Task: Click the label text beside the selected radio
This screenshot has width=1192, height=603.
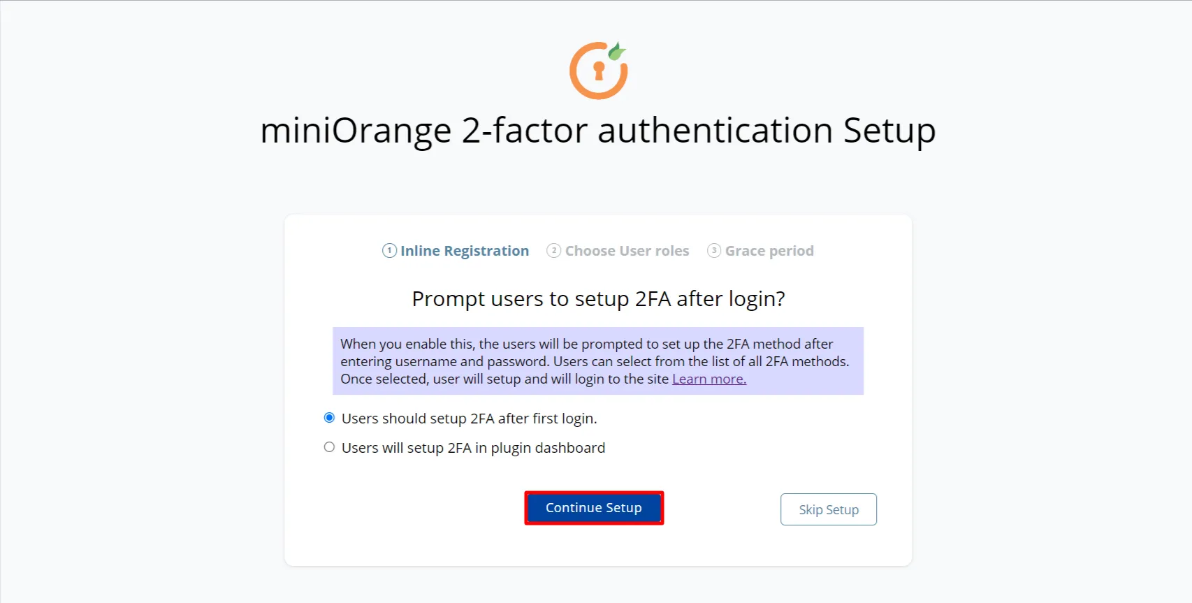Action: point(469,418)
